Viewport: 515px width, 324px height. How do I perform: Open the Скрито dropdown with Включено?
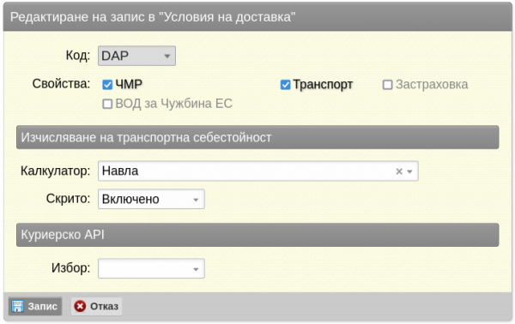click(151, 199)
